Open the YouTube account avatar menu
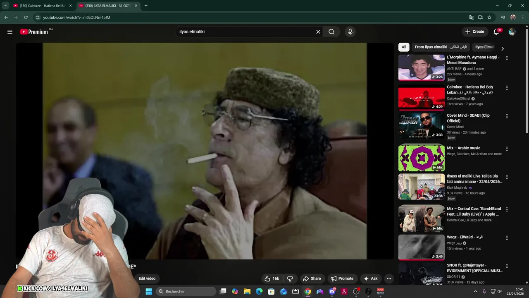This screenshot has height=298, width=529. point(512,32)
